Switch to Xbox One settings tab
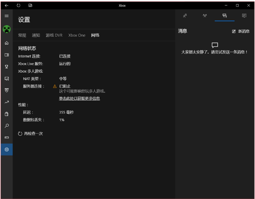Screen dimensions: 255x199 coord(77,35)
